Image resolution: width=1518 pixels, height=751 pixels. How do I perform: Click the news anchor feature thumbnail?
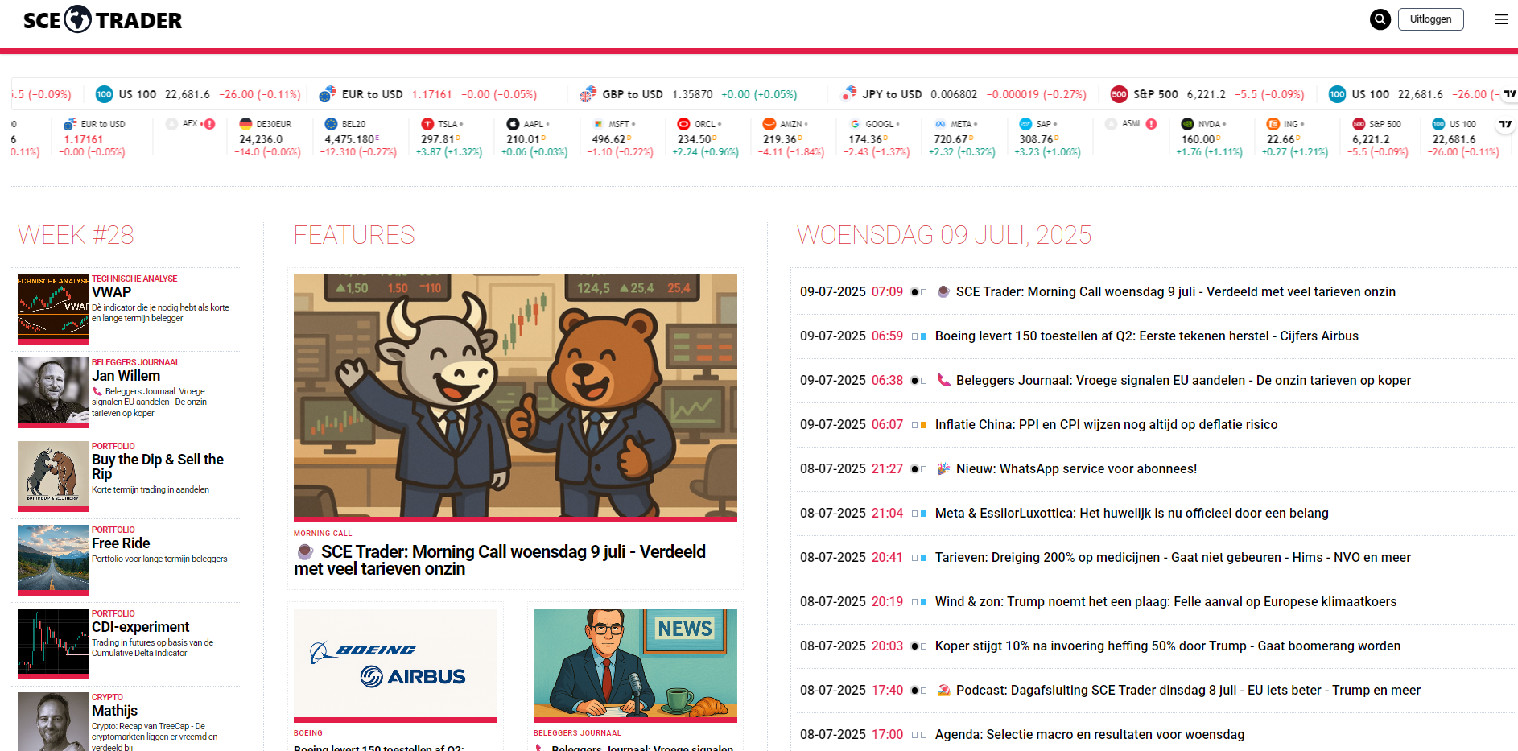(635, 665)
